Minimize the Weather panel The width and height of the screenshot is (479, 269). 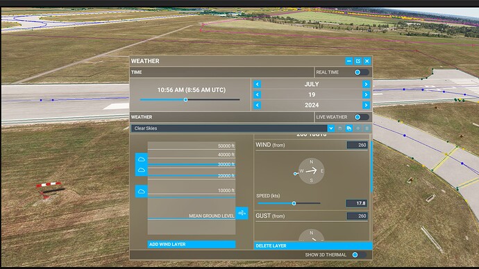[x=349, y=61]
